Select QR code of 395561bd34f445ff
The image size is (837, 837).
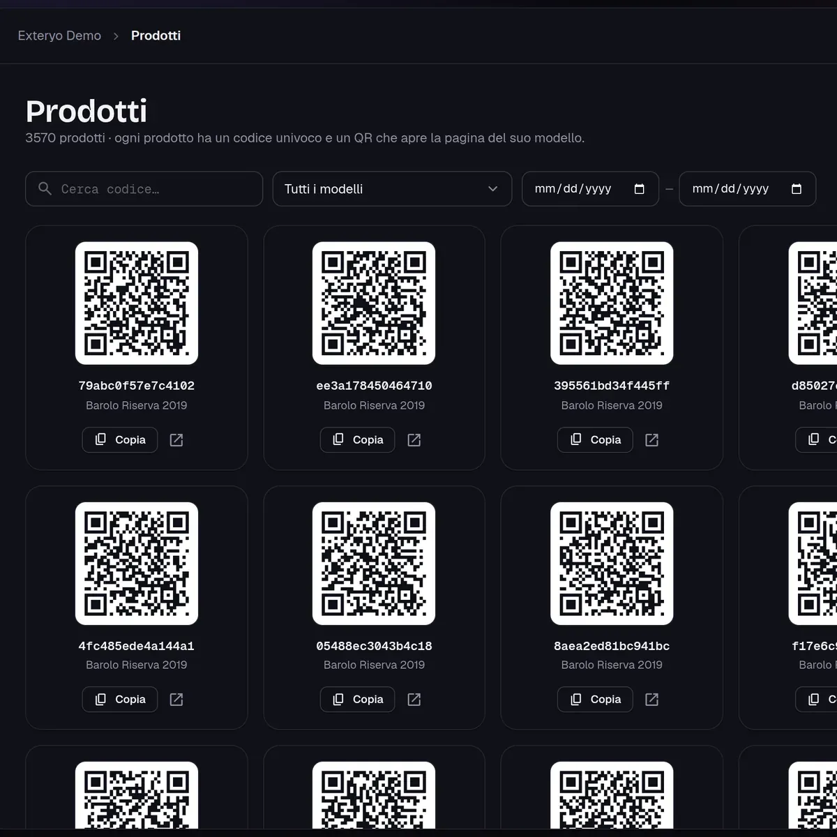coord(612,303)
